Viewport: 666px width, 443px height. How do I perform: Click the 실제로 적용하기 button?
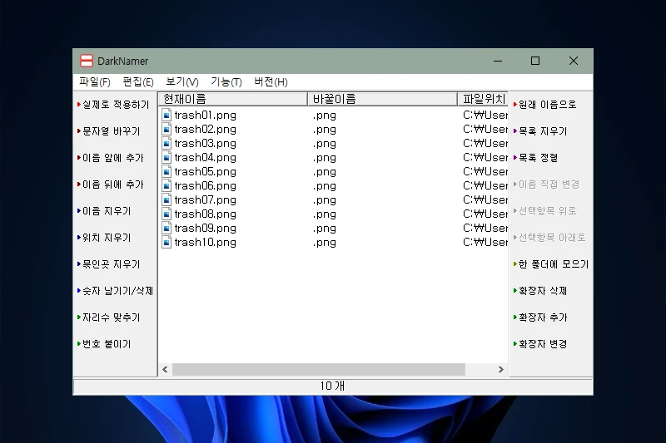click(x=115, y=105)
